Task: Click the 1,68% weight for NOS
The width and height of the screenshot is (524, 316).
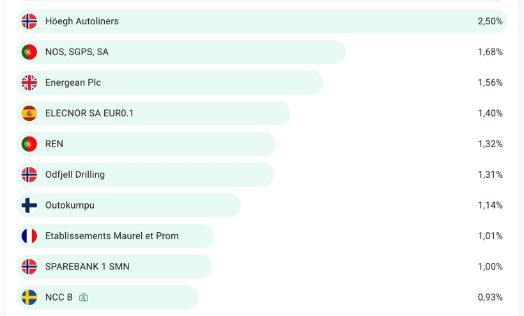Action: coord(490,52)
